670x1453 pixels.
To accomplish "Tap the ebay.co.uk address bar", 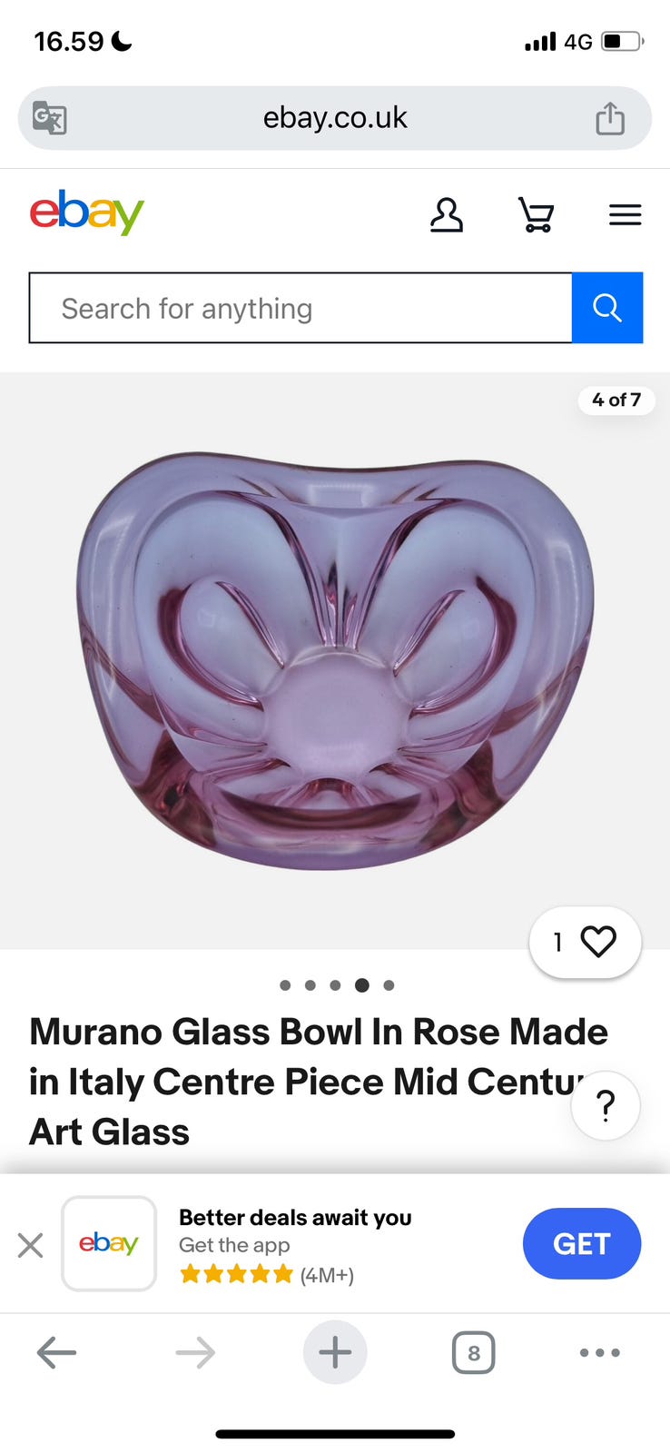I will [x=335, y=118].
